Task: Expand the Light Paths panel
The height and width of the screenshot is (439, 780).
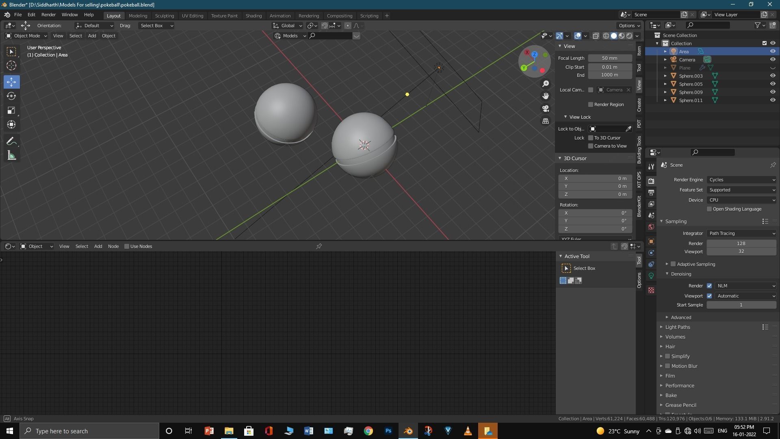Action: pyautogui.click(x=677, y=327)
